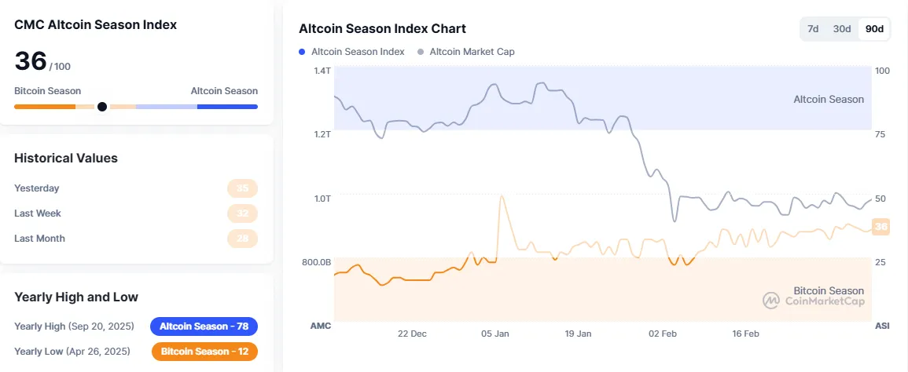Select the 90d chart range

[874, 29]
